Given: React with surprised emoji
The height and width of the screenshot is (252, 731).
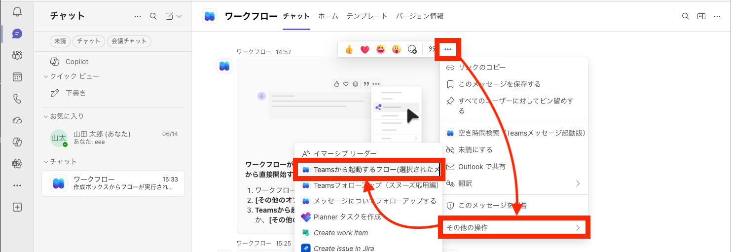Looking at the screenshot, I should pos(397,49).
